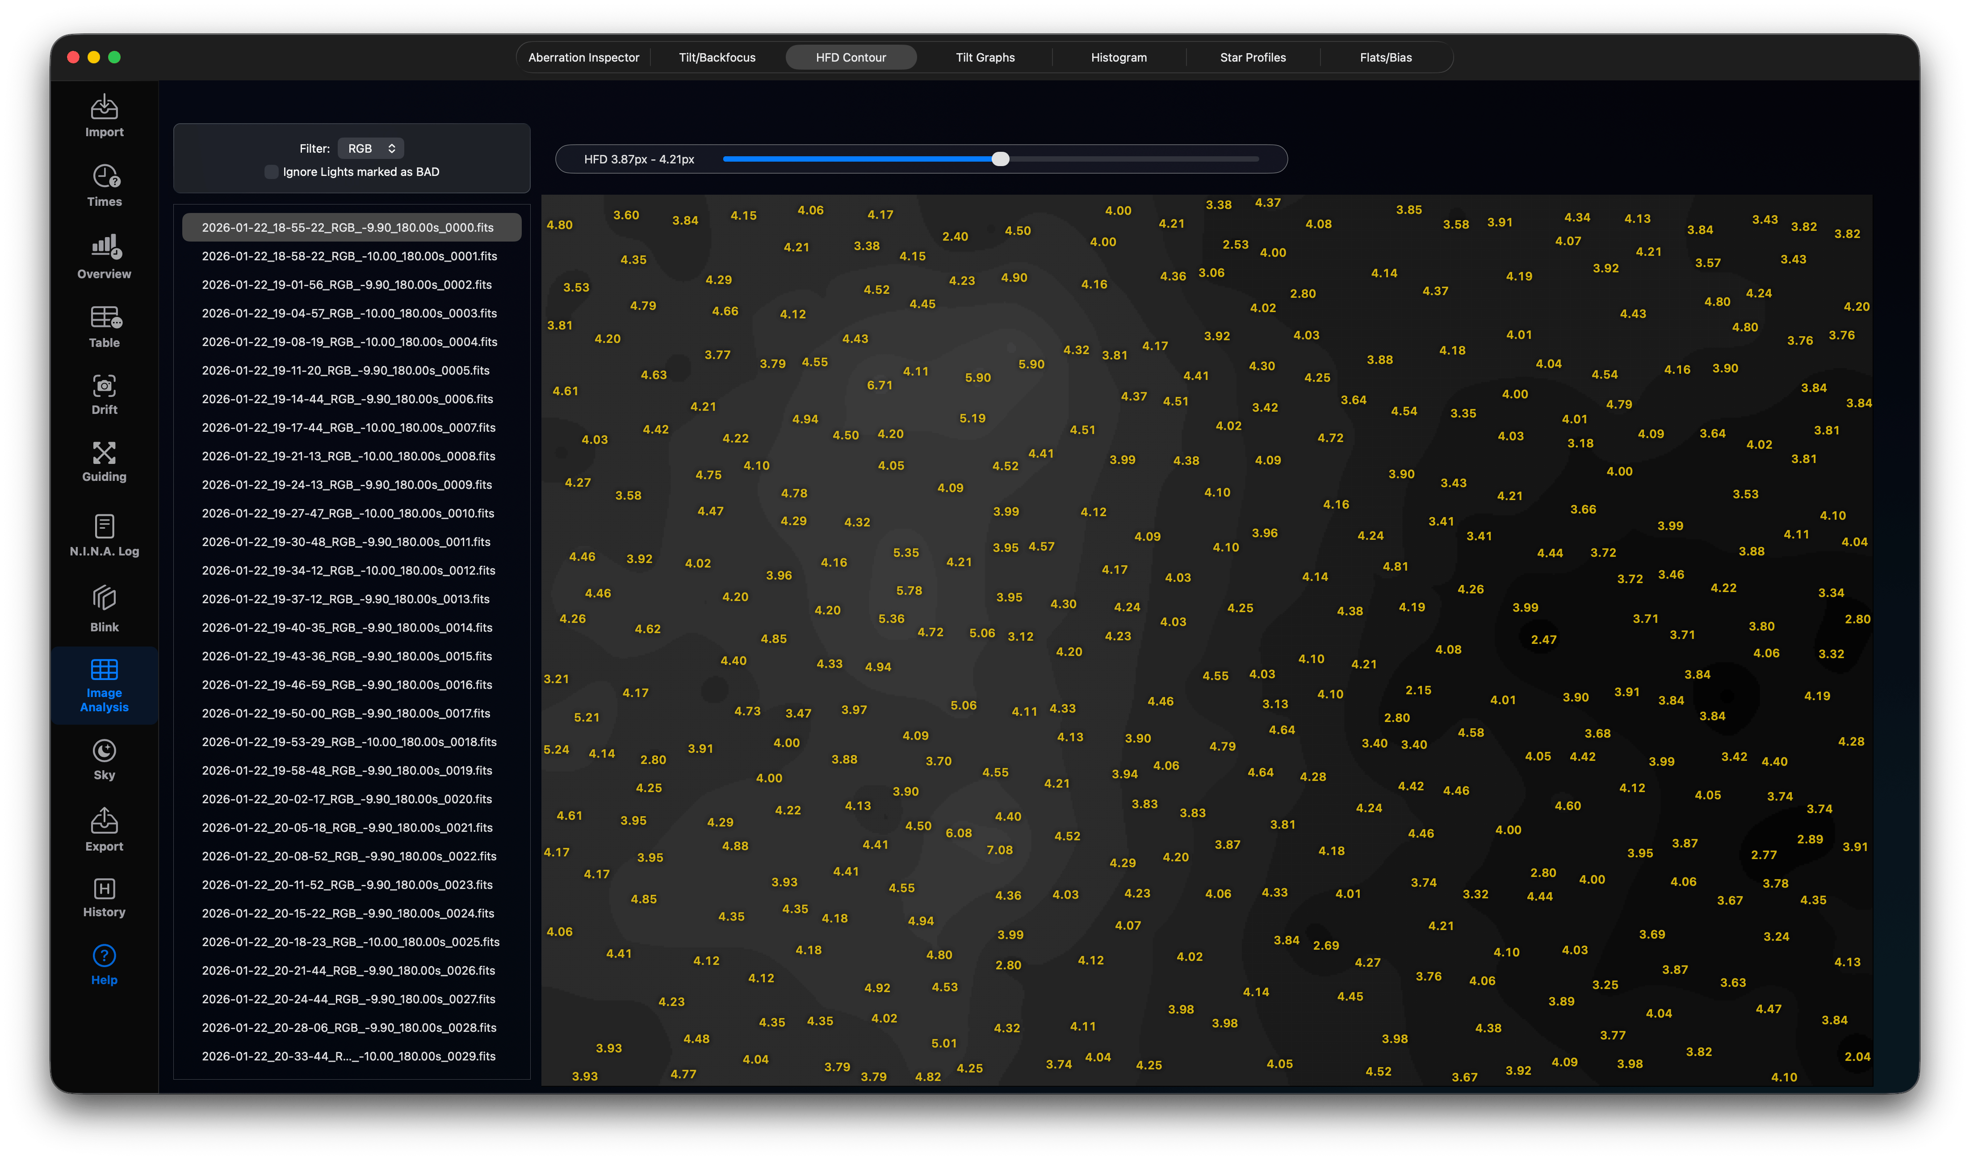The image size is (1970, 1160).
Task: Open the N.I.N.A. Log icon
Action: 105,526
